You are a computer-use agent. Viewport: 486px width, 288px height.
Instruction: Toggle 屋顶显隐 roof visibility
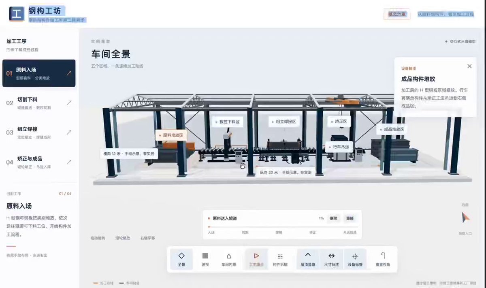(308, 259)
